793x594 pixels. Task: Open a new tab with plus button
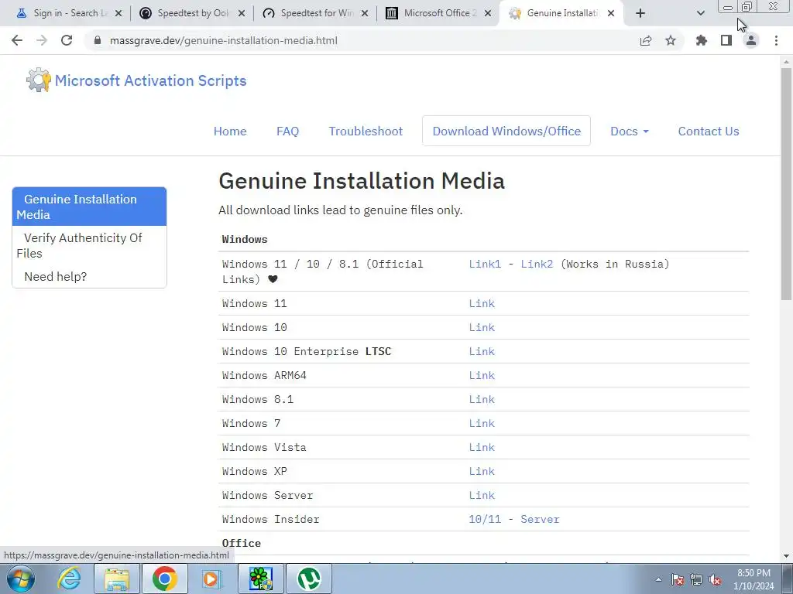(640, 13)
